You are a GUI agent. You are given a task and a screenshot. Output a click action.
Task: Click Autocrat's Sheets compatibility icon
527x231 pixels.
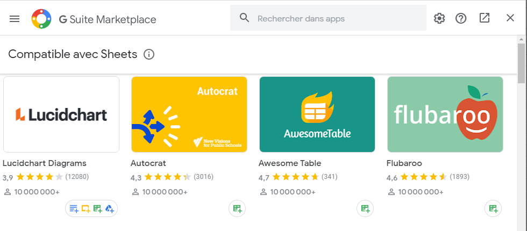pyautogui.click(x=237, y=208)
